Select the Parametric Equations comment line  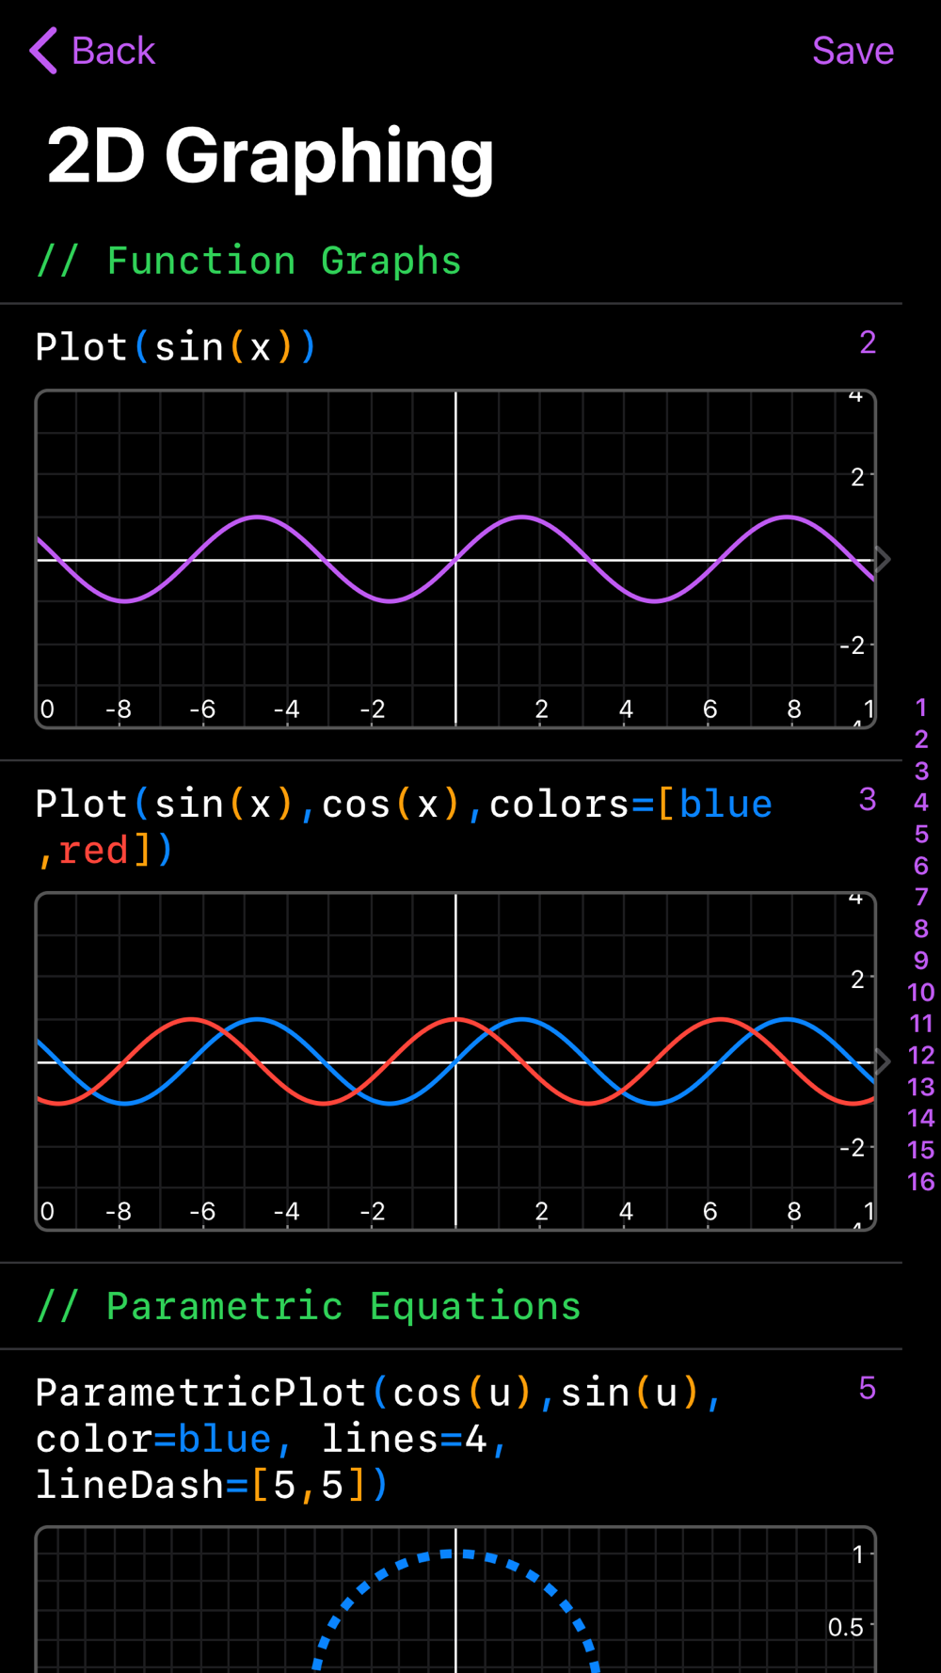tap(309, 1306)
